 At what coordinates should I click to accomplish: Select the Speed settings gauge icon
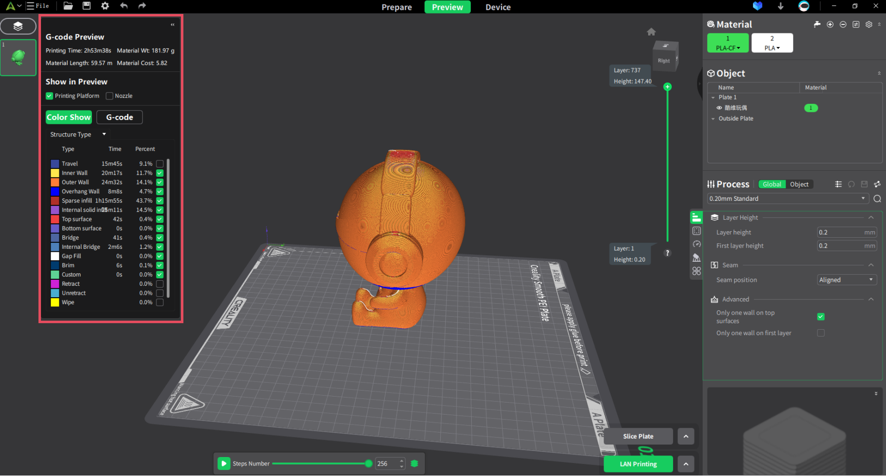pos(696,244)
